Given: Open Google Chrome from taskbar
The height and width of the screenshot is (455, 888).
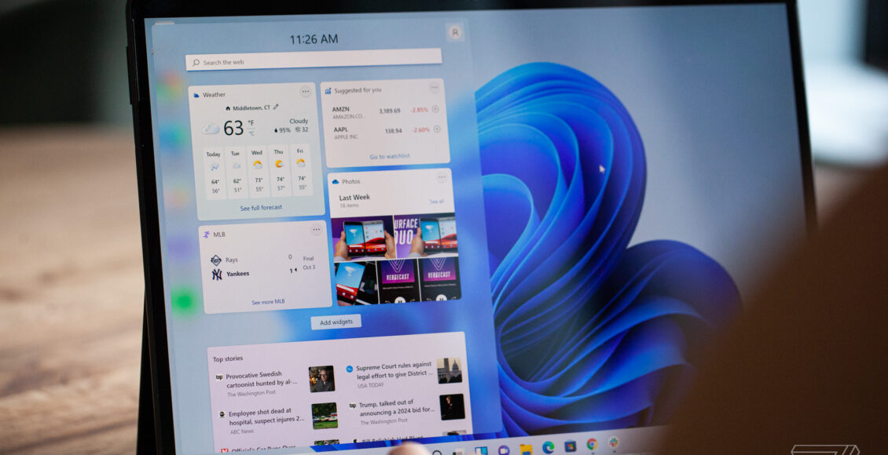Looking at the screenshot, I should pyautogui.click(x=592, y=444).
